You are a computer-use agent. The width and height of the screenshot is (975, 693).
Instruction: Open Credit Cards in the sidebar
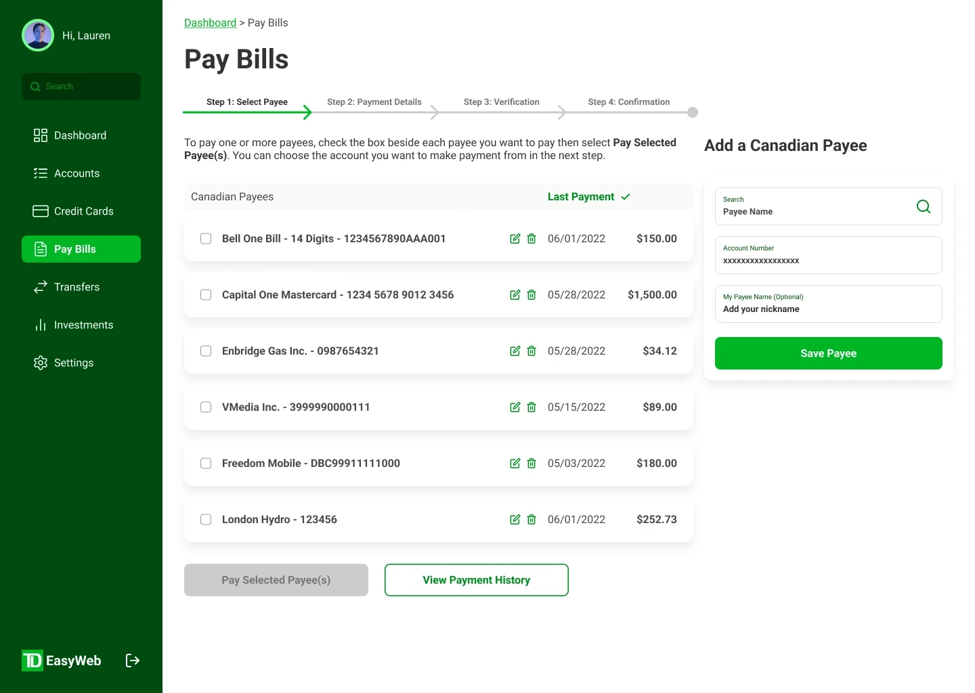point(81,211)
